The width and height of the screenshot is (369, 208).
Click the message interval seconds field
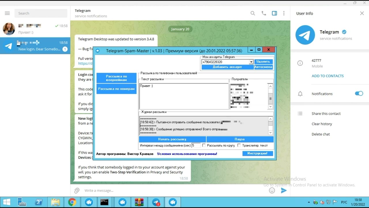[196, 145]
